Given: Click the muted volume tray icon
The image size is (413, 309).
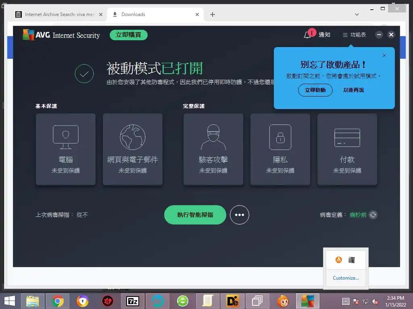Looking at the screenshot, I should 375,301.
